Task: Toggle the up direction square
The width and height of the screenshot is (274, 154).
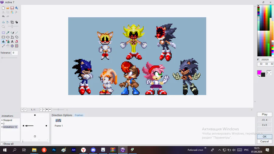Action: pos(35,115)
